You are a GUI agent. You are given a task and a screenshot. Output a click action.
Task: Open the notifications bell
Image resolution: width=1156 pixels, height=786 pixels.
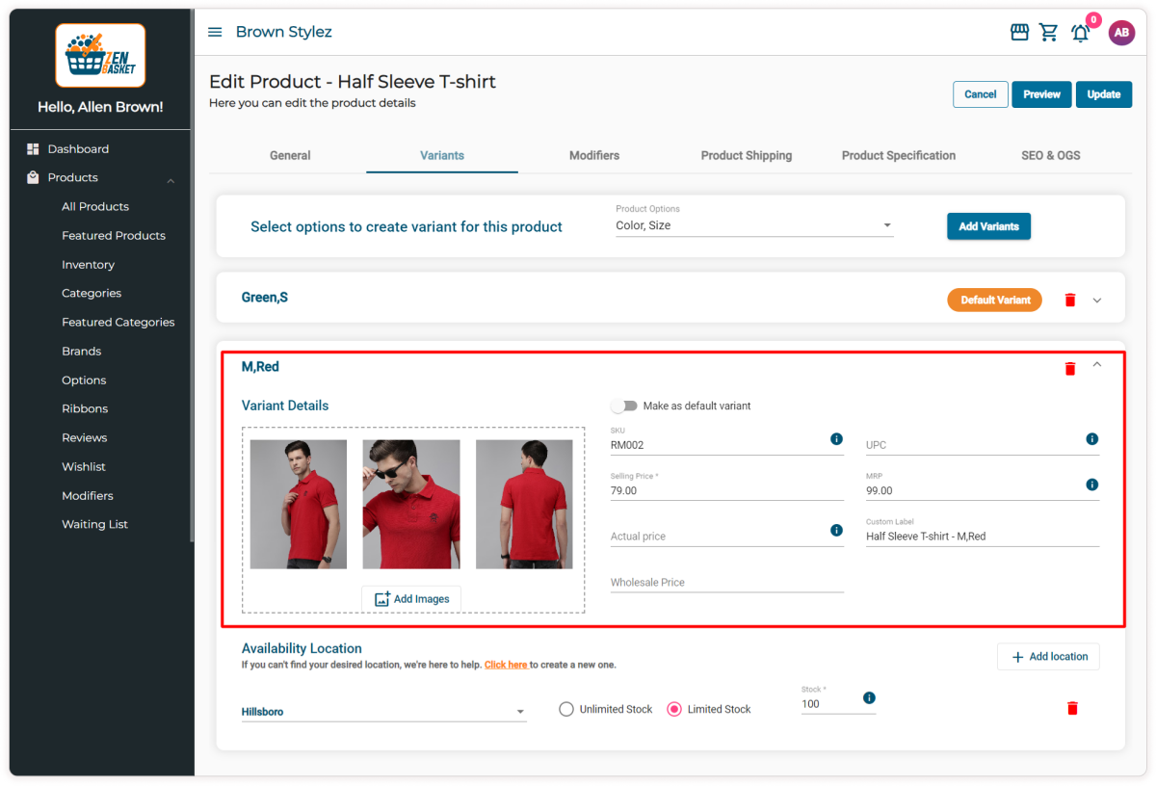pyautogui.click(x=1080, y=33)
